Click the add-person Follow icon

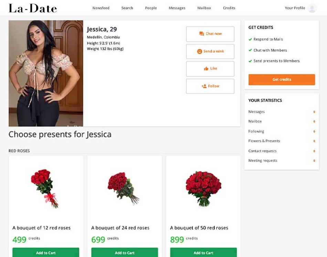(x=204, y=86)
